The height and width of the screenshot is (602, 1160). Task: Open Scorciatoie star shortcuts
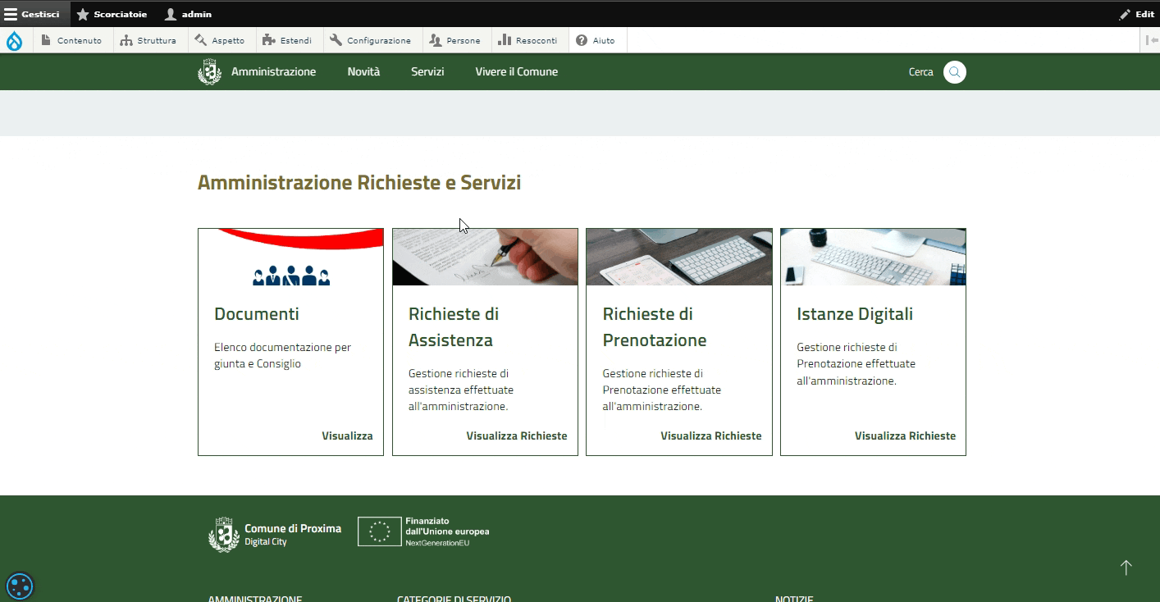112,14
